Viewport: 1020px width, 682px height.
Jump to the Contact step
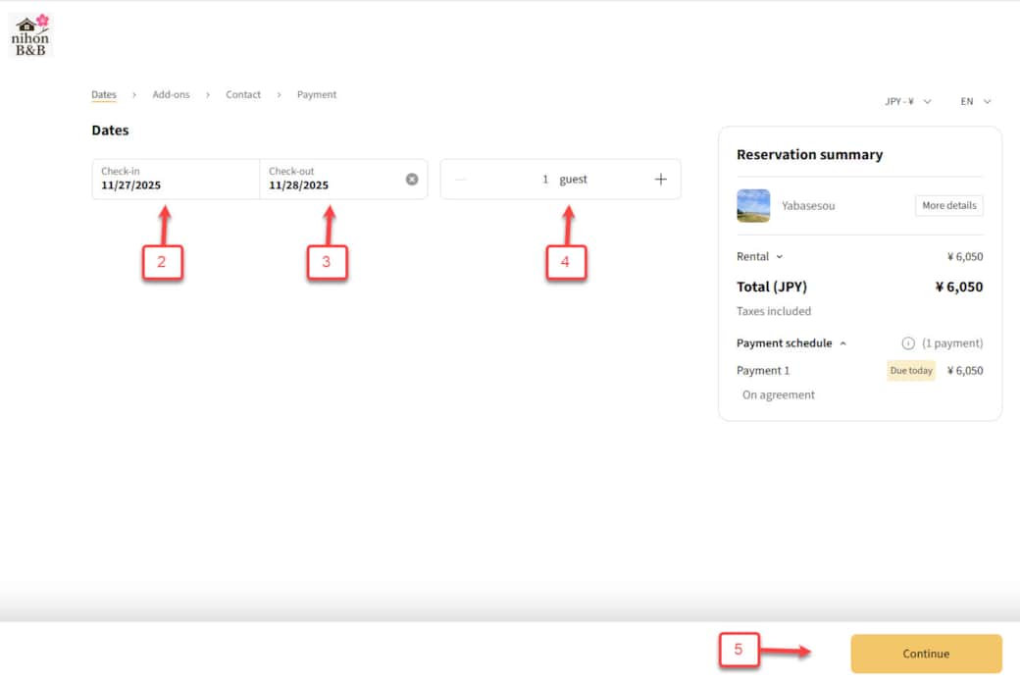pyautogui.click(x=243, y=95)
